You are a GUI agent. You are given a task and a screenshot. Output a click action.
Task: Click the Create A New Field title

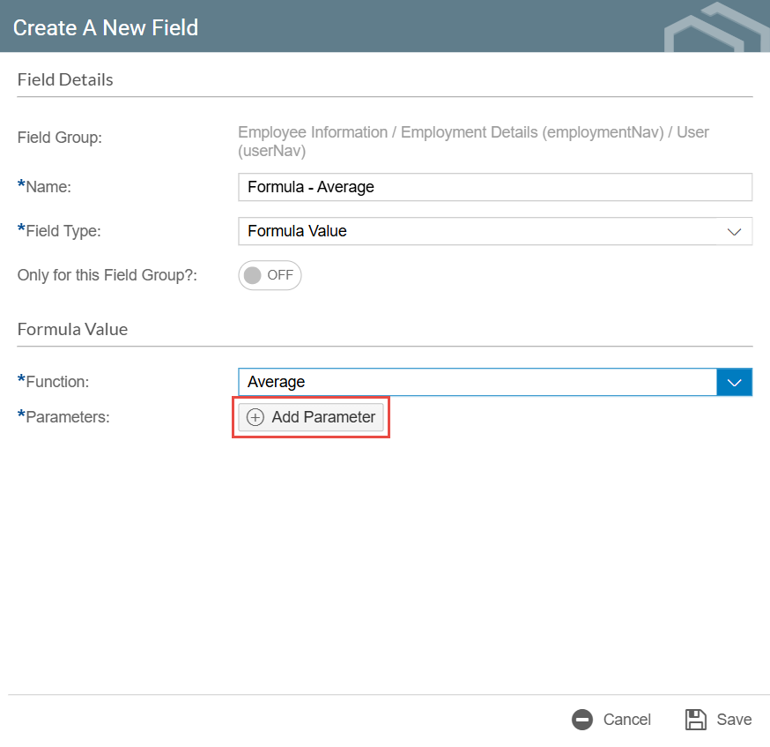click(x=106, y=27)
